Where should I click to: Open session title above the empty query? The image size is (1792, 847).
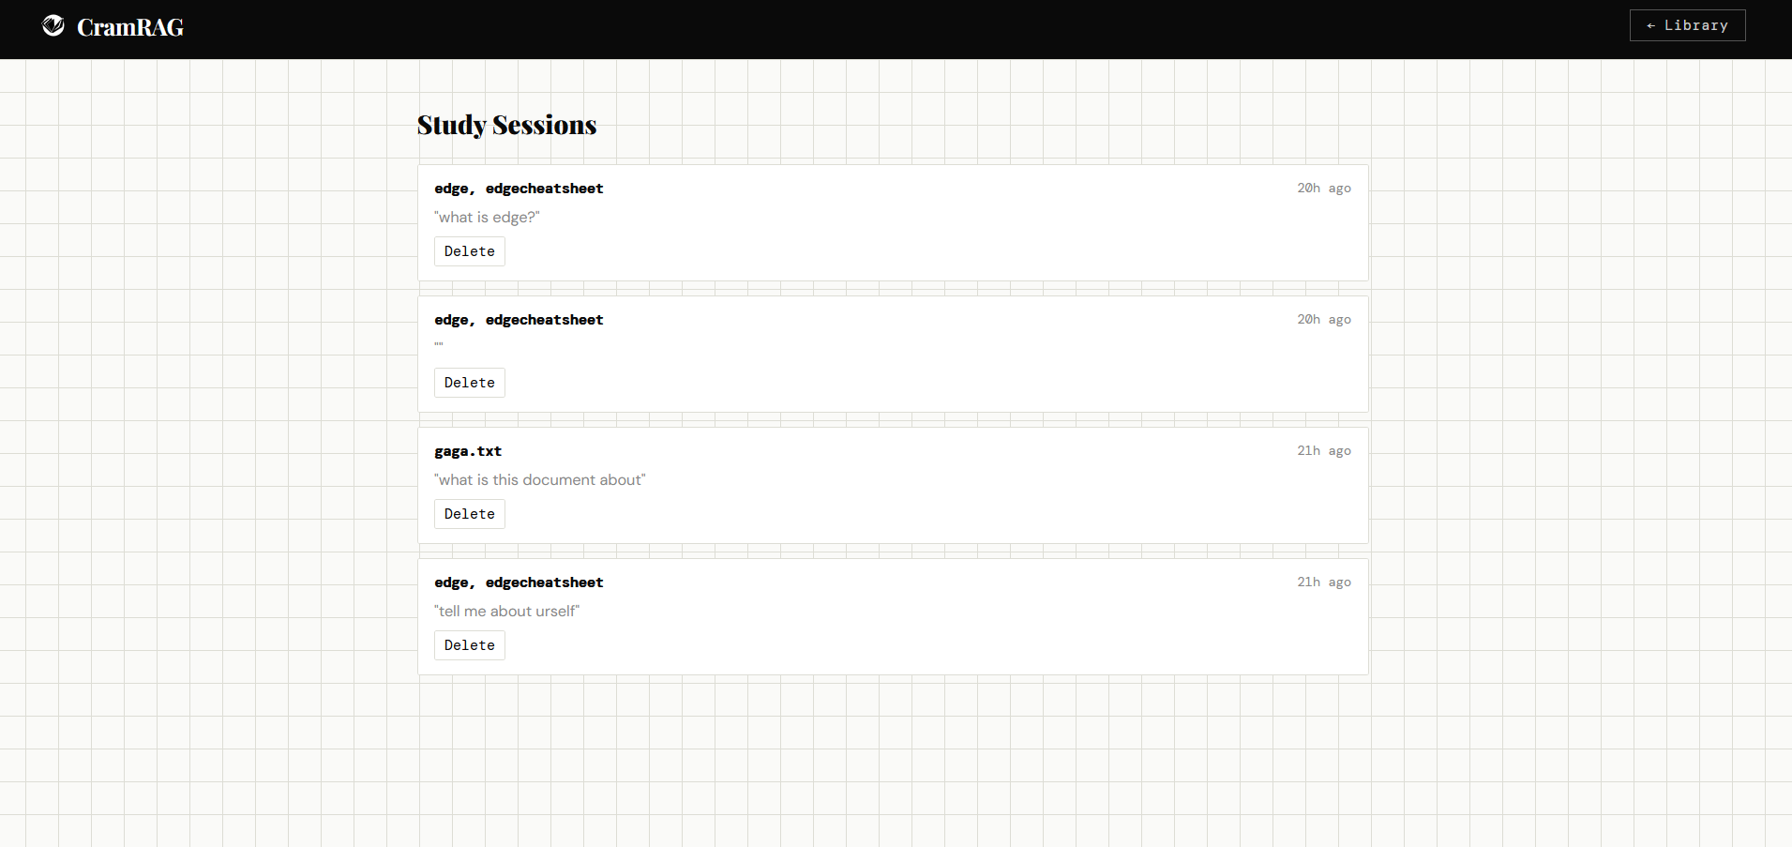click(519, 320)
